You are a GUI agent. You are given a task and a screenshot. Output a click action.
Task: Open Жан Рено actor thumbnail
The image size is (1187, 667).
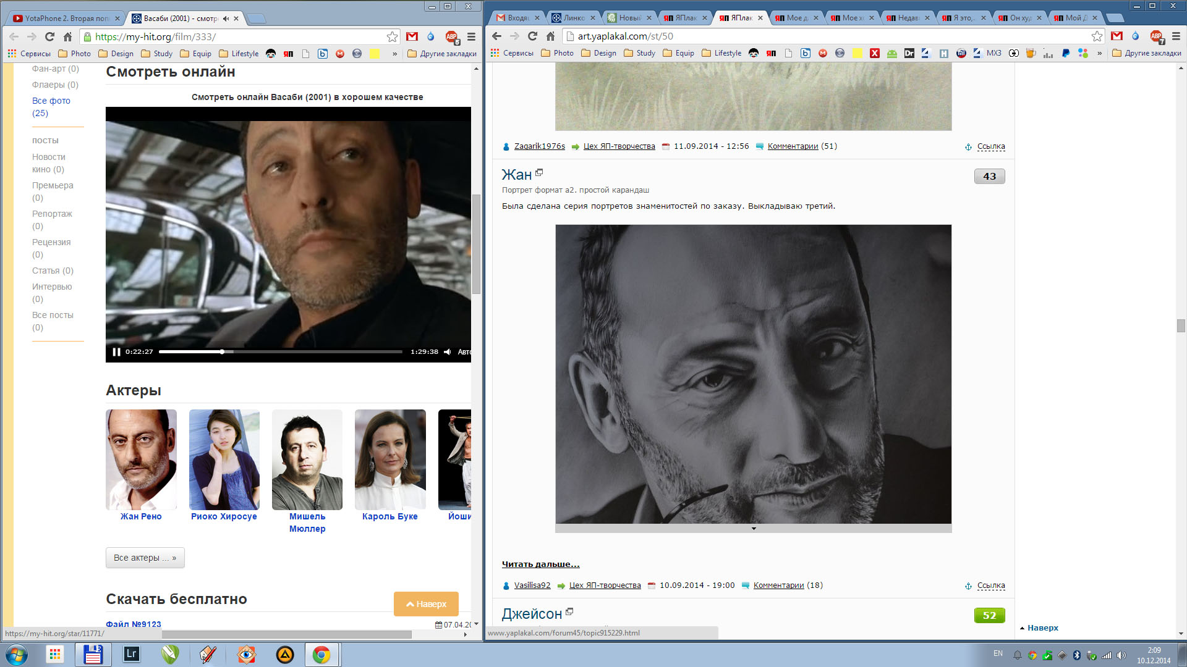(x=141, y=459)
